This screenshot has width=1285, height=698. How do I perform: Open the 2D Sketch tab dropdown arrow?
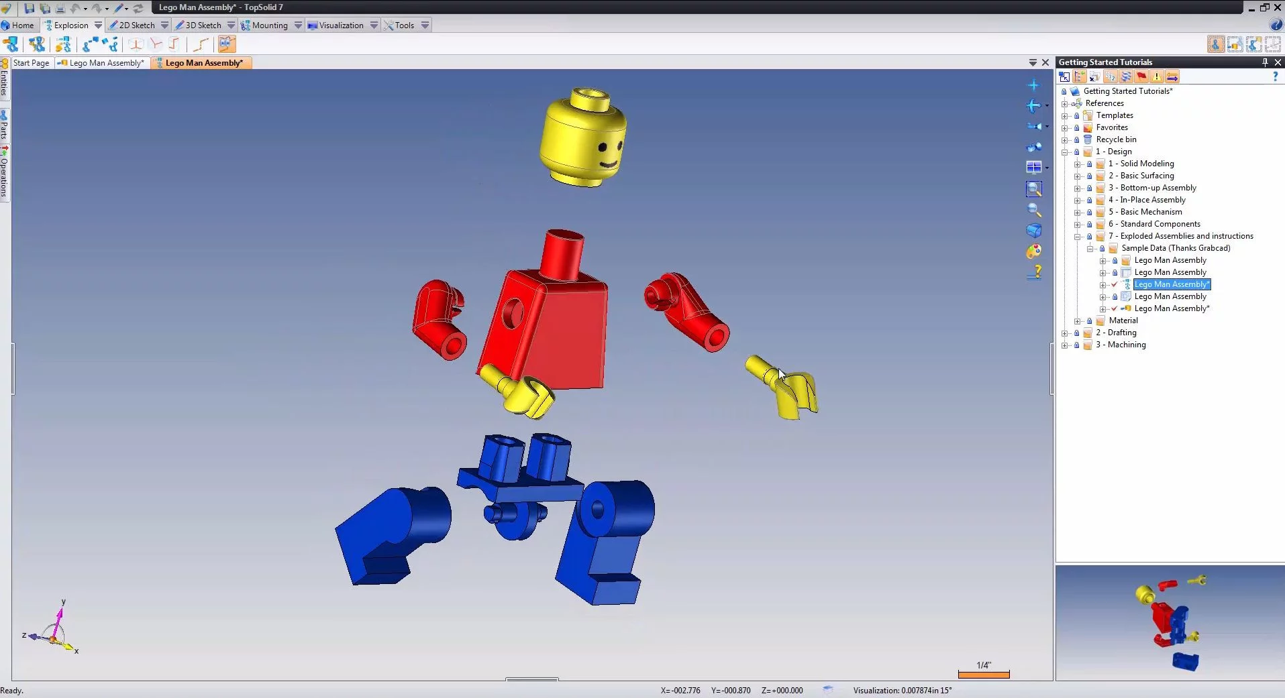(164, 25)
